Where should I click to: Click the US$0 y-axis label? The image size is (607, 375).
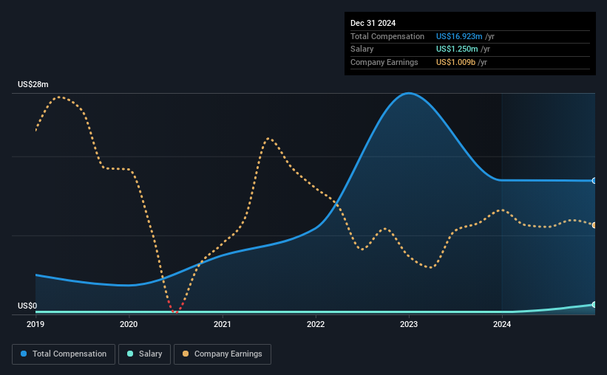click(27, 306)
